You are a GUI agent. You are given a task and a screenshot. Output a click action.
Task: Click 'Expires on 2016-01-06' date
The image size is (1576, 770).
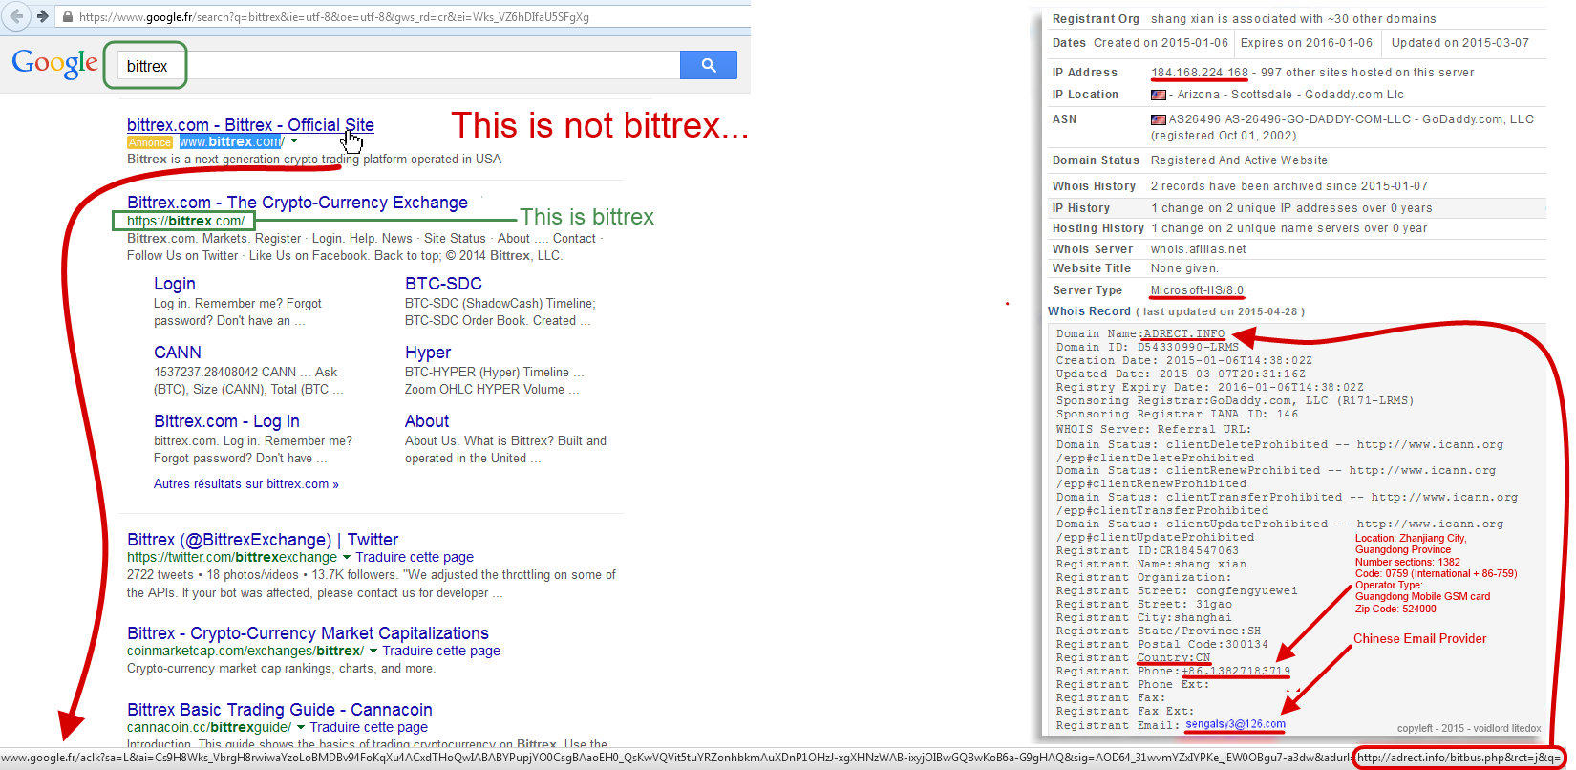[x=1307, y=43]
